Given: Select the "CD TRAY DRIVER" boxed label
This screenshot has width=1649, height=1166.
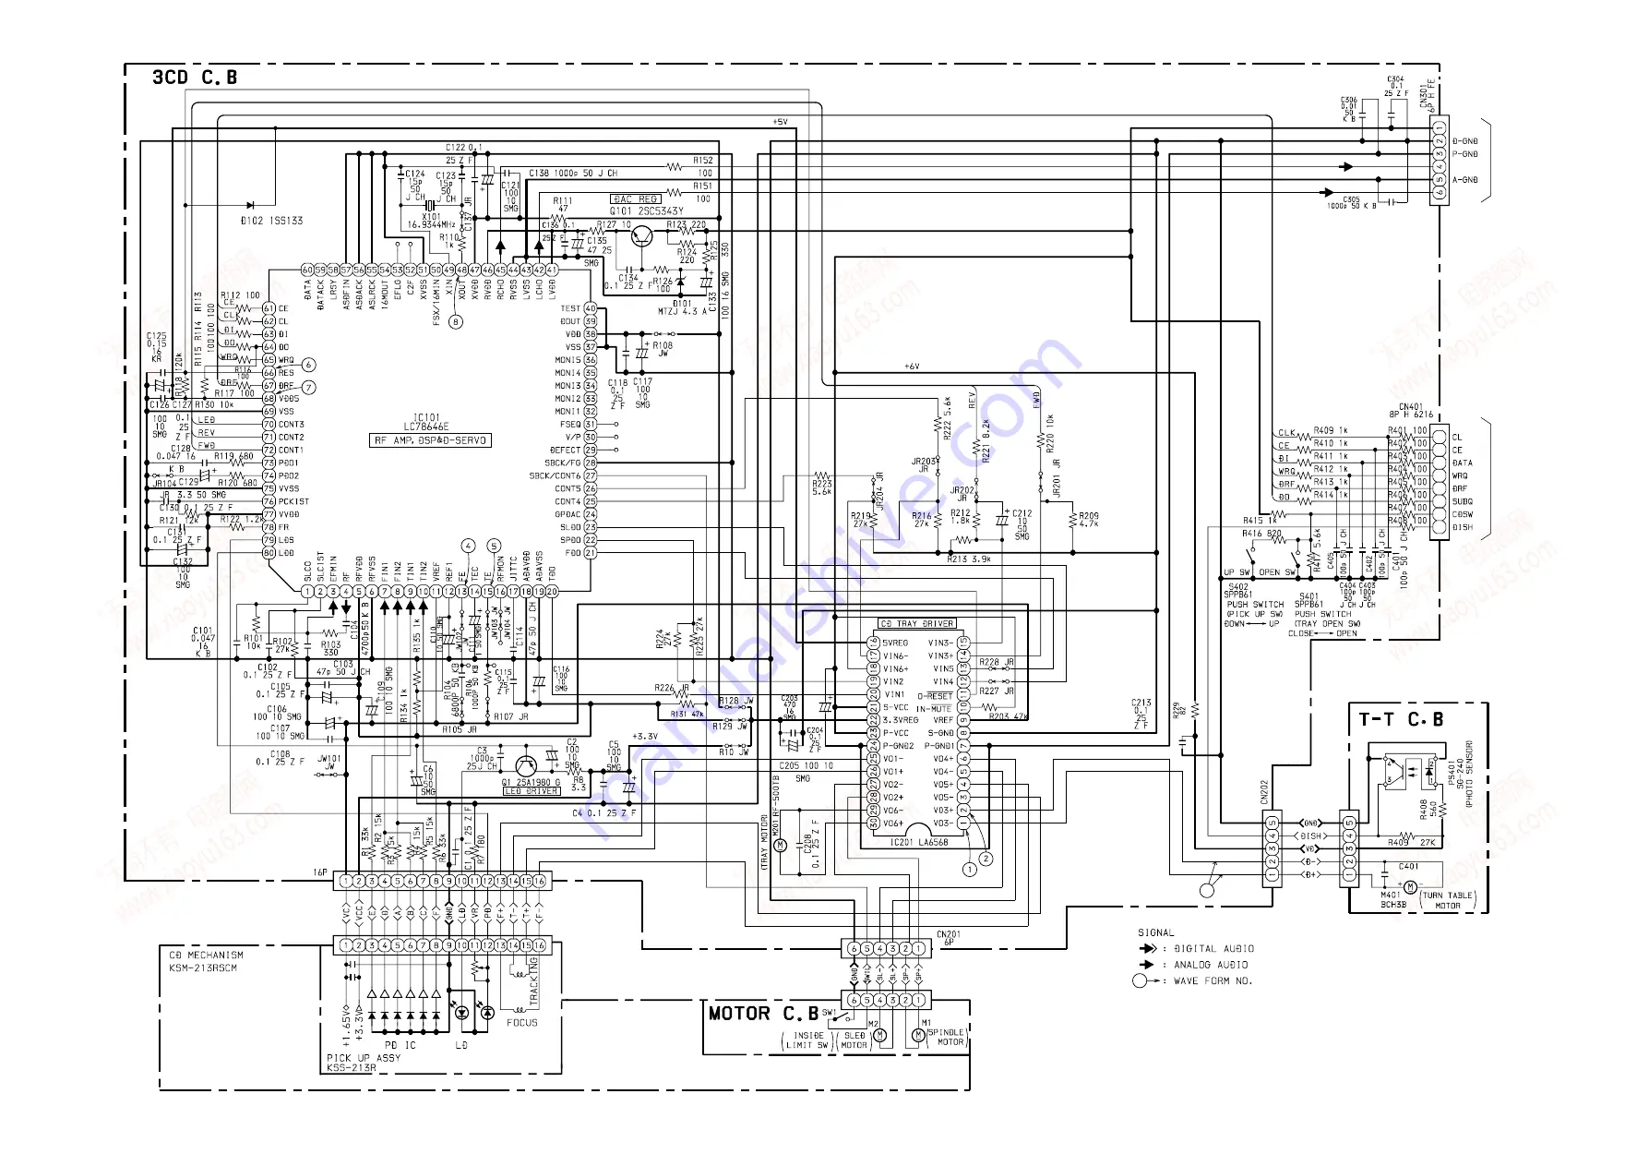Looking at the screenshot, I should pyautogui.click(x=916, y=624).
